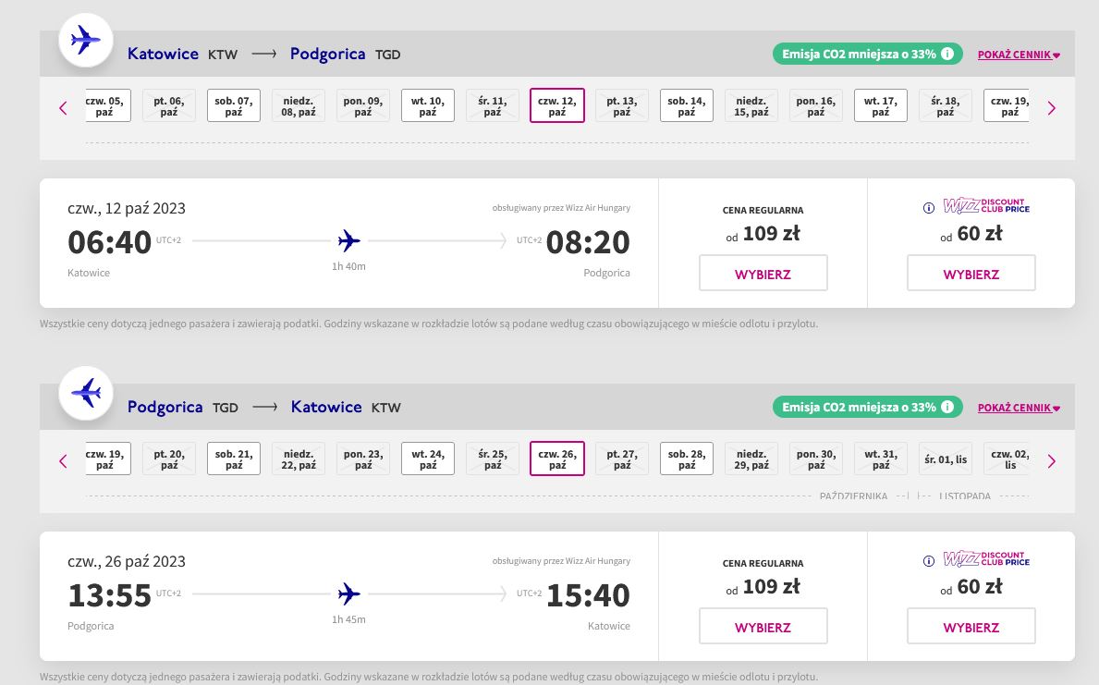Open CO2 emission info icon for return flight
Image resolution: width=1099 pixels, height=685 pixels.
[x=946, y=408]
